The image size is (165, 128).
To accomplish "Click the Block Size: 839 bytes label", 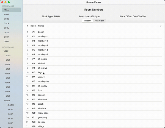I will 90,16.
